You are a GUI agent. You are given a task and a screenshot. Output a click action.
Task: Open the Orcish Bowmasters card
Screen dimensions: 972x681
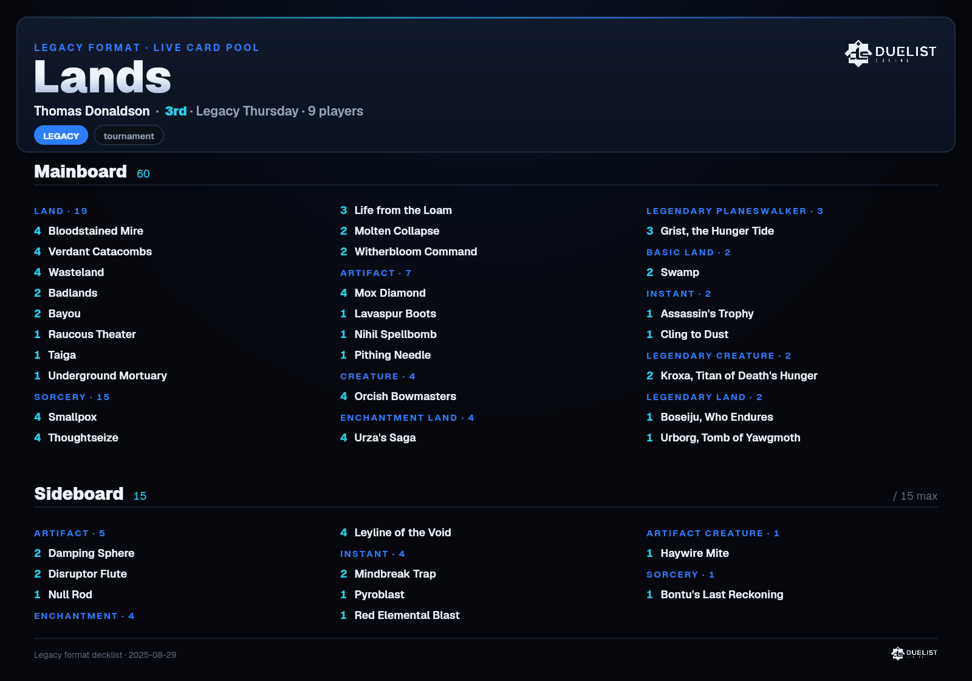pos(398,396)
